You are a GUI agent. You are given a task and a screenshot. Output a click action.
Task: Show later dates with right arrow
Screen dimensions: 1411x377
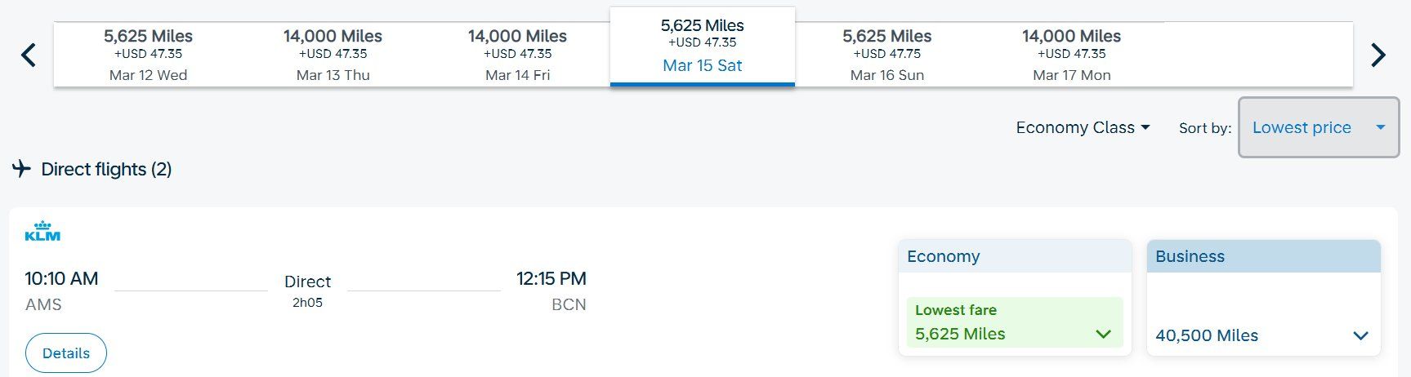pos(1378,55)
